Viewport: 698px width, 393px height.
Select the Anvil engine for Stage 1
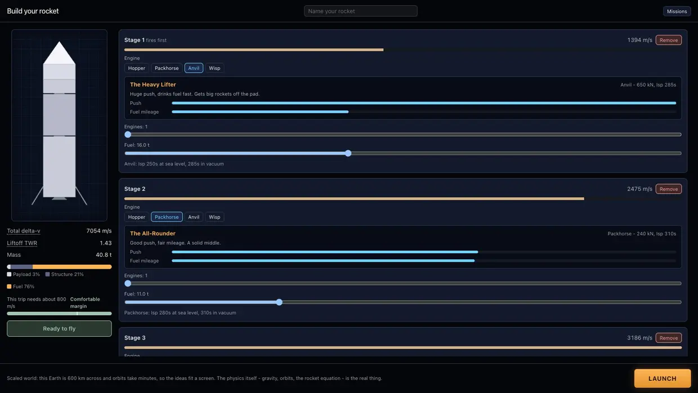point(194,68)
